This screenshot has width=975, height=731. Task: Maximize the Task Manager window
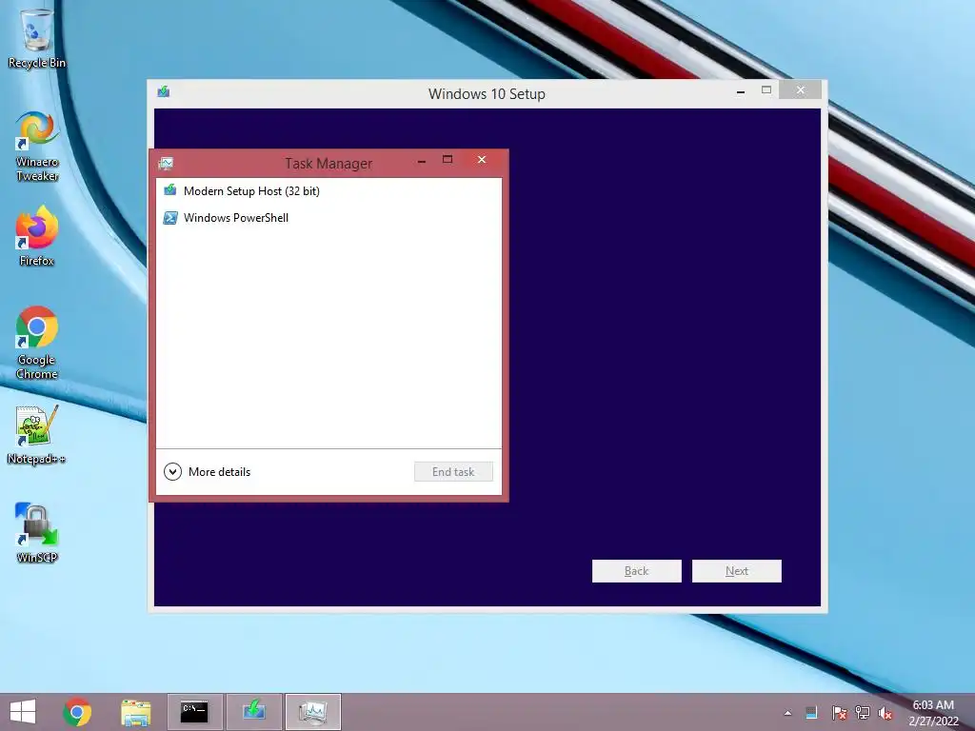(x=448, y=160)
